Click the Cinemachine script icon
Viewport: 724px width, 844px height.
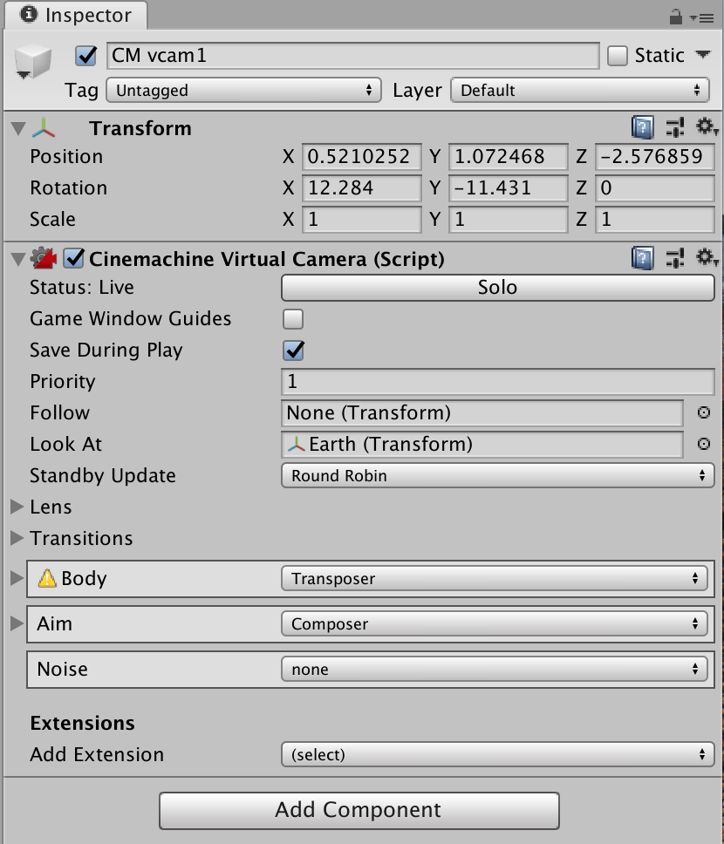(x=44, y=258)
